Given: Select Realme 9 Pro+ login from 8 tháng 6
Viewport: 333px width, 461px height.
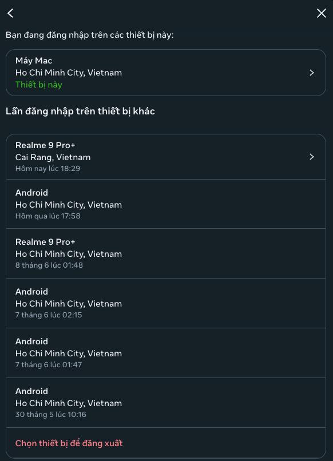Looking at the screenshot, I should tap(166, 253).
